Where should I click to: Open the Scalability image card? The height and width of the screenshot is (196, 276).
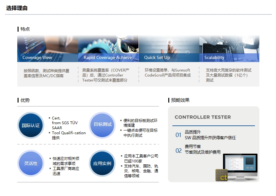click(229, 49)
